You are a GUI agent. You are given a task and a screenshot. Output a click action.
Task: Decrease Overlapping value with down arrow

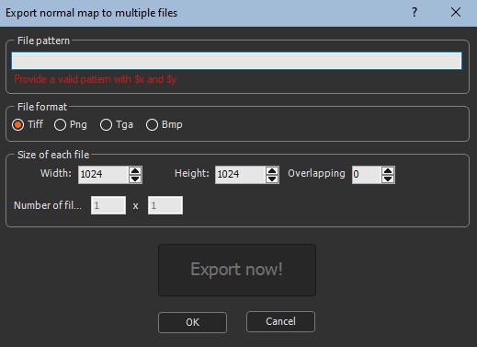coord(388,179)
